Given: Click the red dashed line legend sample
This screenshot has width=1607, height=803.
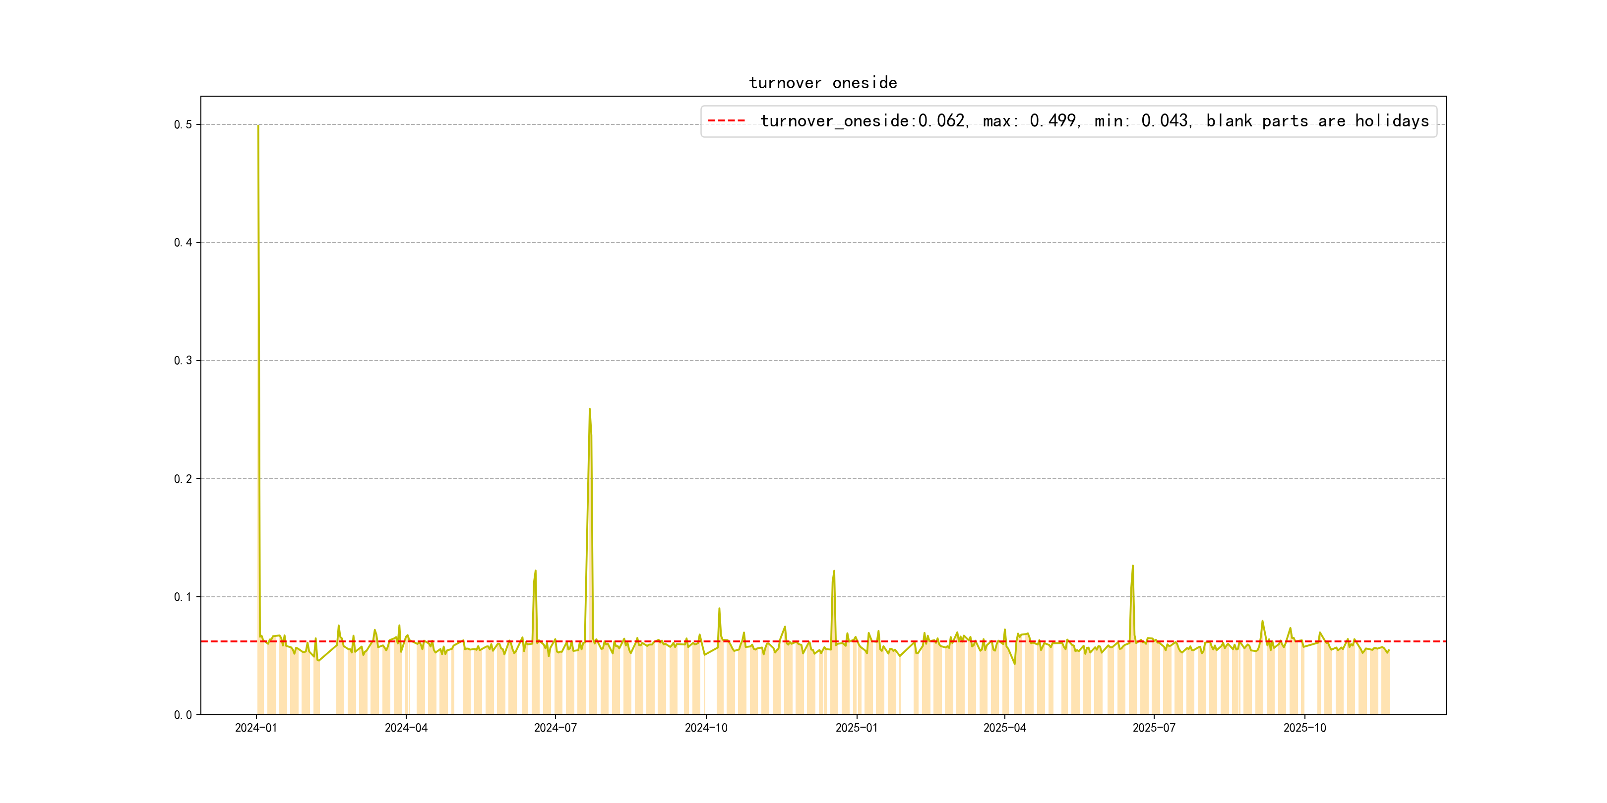Looking at the screenshot, I should [726, 121].
